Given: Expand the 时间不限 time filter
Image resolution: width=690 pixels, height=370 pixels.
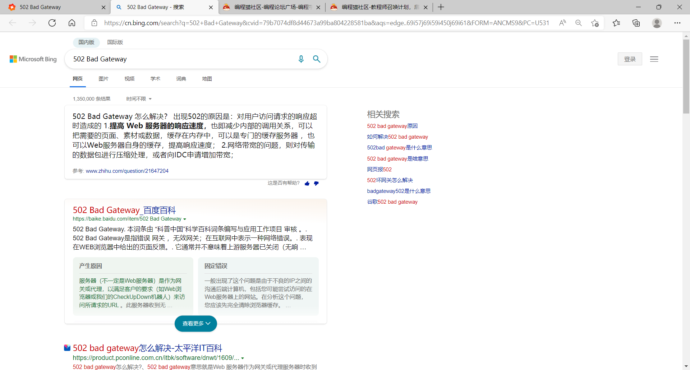Looking at the screenshot, I should 139,99.
